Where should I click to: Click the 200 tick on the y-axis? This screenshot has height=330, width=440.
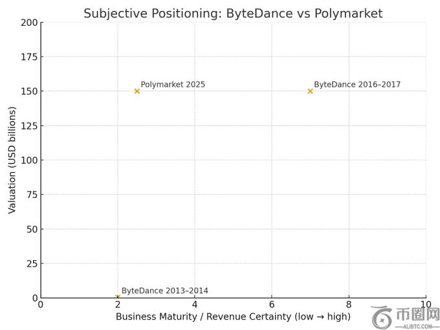pos(29,23)
